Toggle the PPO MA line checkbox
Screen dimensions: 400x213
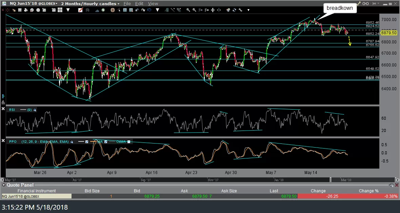(106, 142)
